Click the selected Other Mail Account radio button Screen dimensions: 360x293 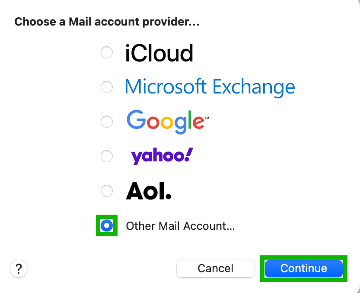point(106,225)
